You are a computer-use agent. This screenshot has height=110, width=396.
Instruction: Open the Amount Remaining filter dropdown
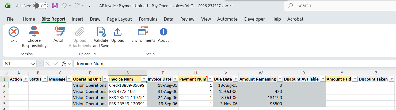pyautogui.click(x=280, y=79)
